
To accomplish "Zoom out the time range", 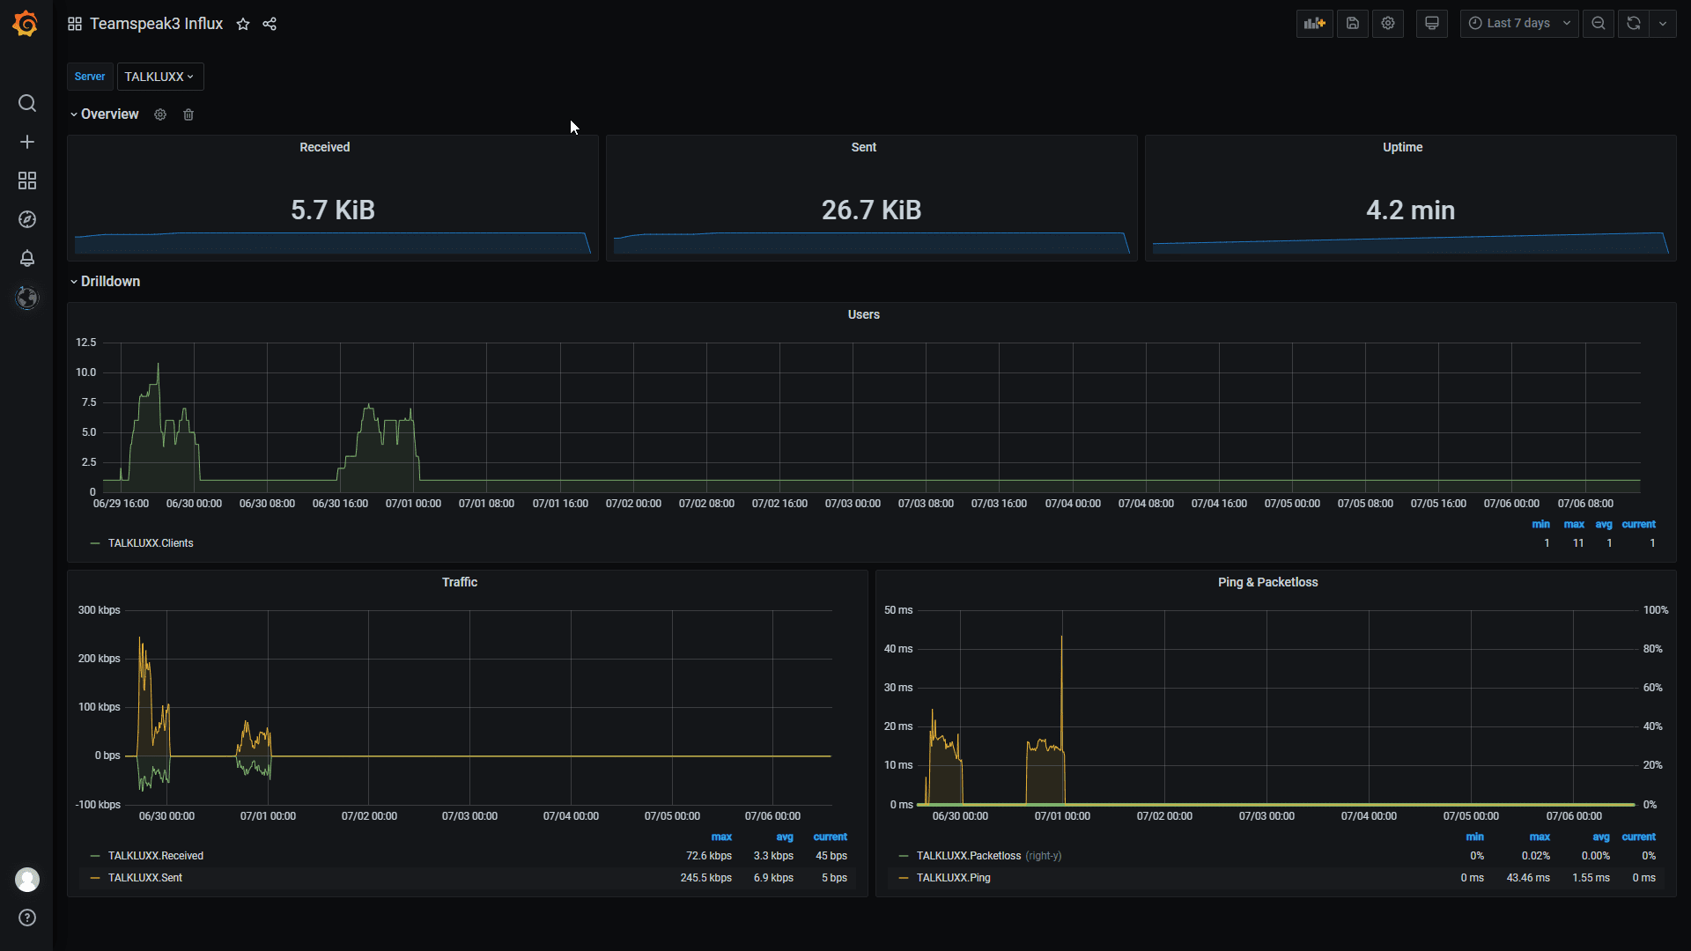I will 1599,24.
